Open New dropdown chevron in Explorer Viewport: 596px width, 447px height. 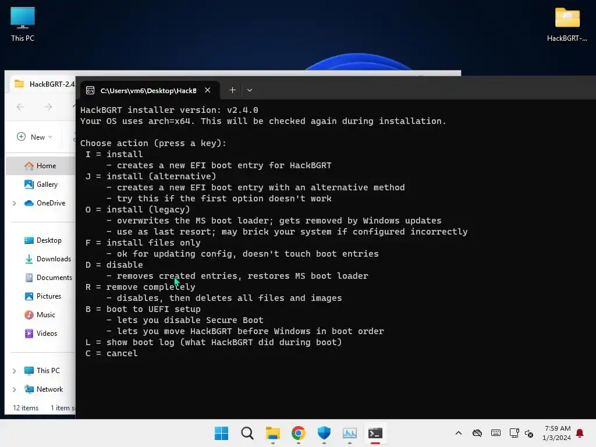point(50,137)
